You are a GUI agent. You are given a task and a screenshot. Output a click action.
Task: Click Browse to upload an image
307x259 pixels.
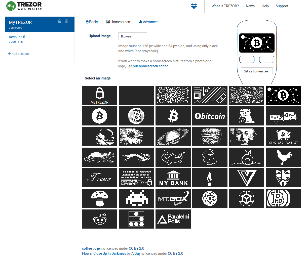click(132, 36)
